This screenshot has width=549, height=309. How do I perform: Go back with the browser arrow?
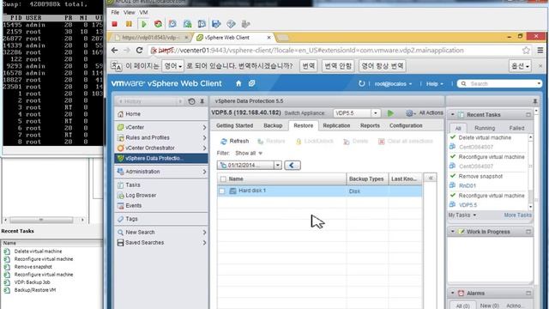[114, 51]
